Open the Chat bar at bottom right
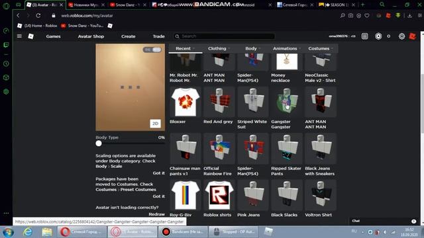The height and width of the screenshot is (238, 424). tap(384, 221)
